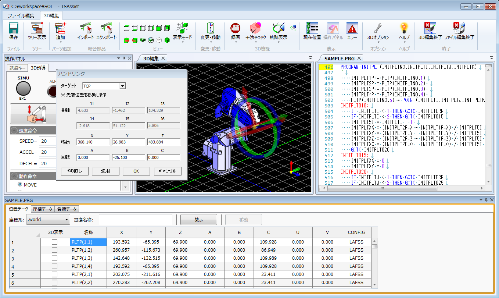Show 現在位置 current position
Screen dimensions: 499x298
[312, 29]
